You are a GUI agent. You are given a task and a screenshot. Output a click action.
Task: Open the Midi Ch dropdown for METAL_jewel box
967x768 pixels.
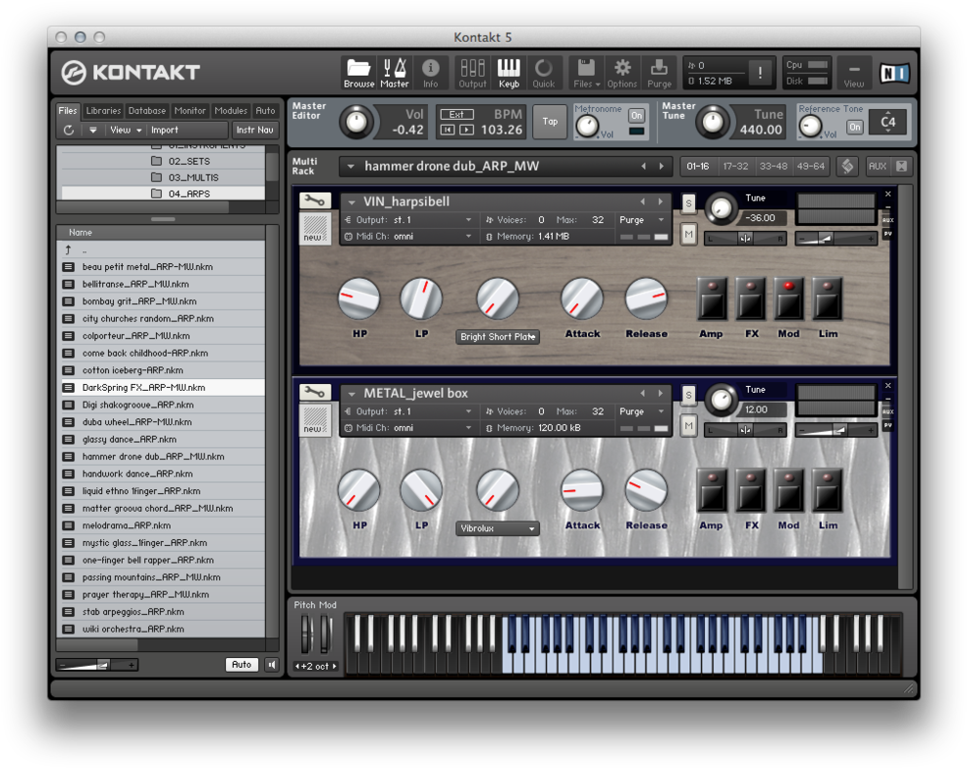coord(409,428)
